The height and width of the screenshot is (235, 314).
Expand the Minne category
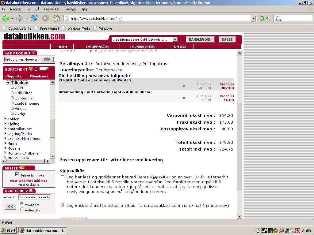click(x=6, y=143)
